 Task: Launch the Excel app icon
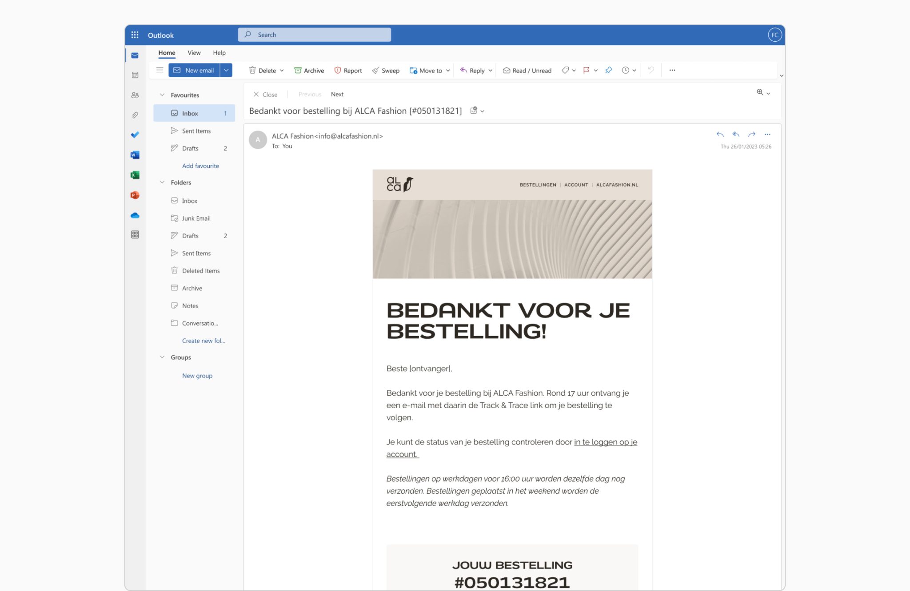point(135,175)
